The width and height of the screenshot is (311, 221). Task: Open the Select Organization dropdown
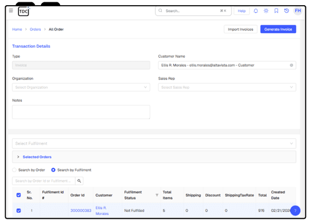[81, 87]
